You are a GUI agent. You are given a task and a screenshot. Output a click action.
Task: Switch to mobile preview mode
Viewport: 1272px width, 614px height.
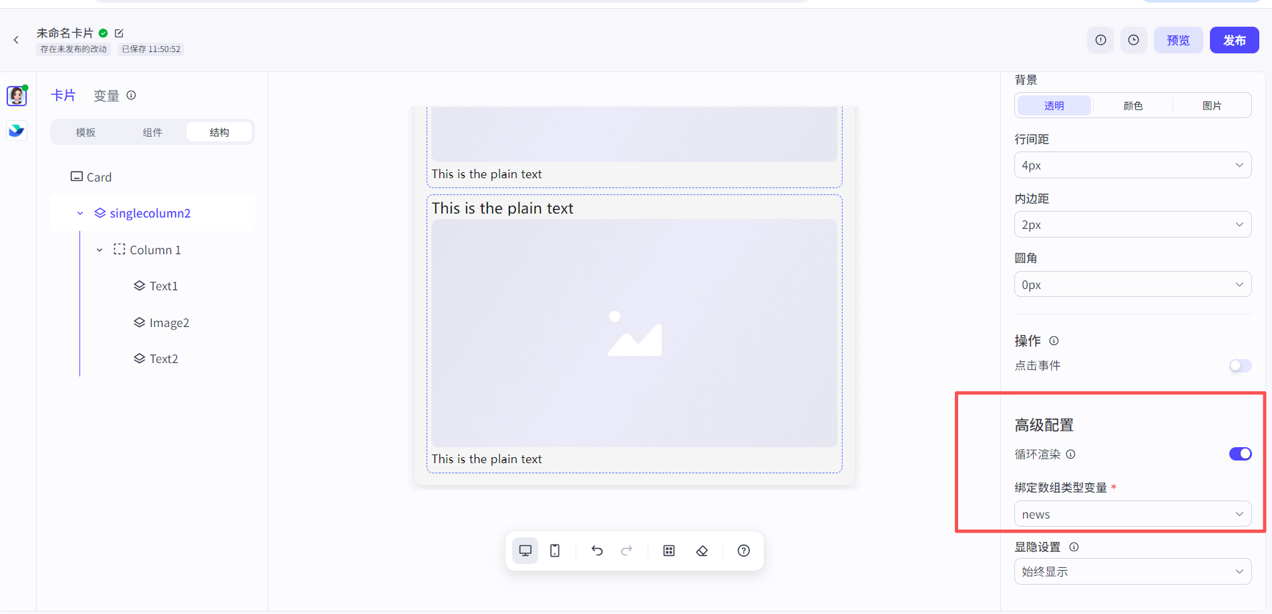point(555,551)
